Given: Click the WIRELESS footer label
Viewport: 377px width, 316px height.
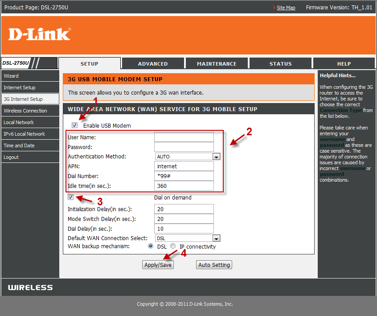Looking at the screenshot, I should click(x=30, y=287).
